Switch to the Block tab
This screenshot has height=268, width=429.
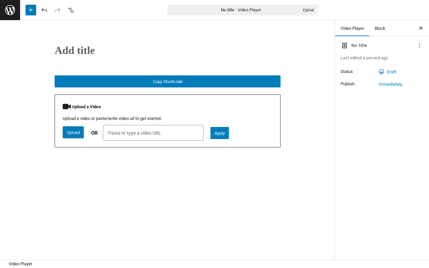click(380, 28)
